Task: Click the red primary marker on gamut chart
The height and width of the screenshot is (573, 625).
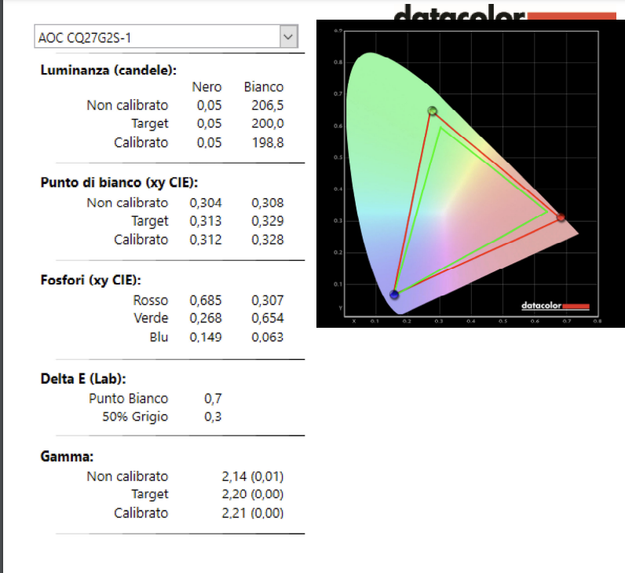Action: (x=561, y=218)
